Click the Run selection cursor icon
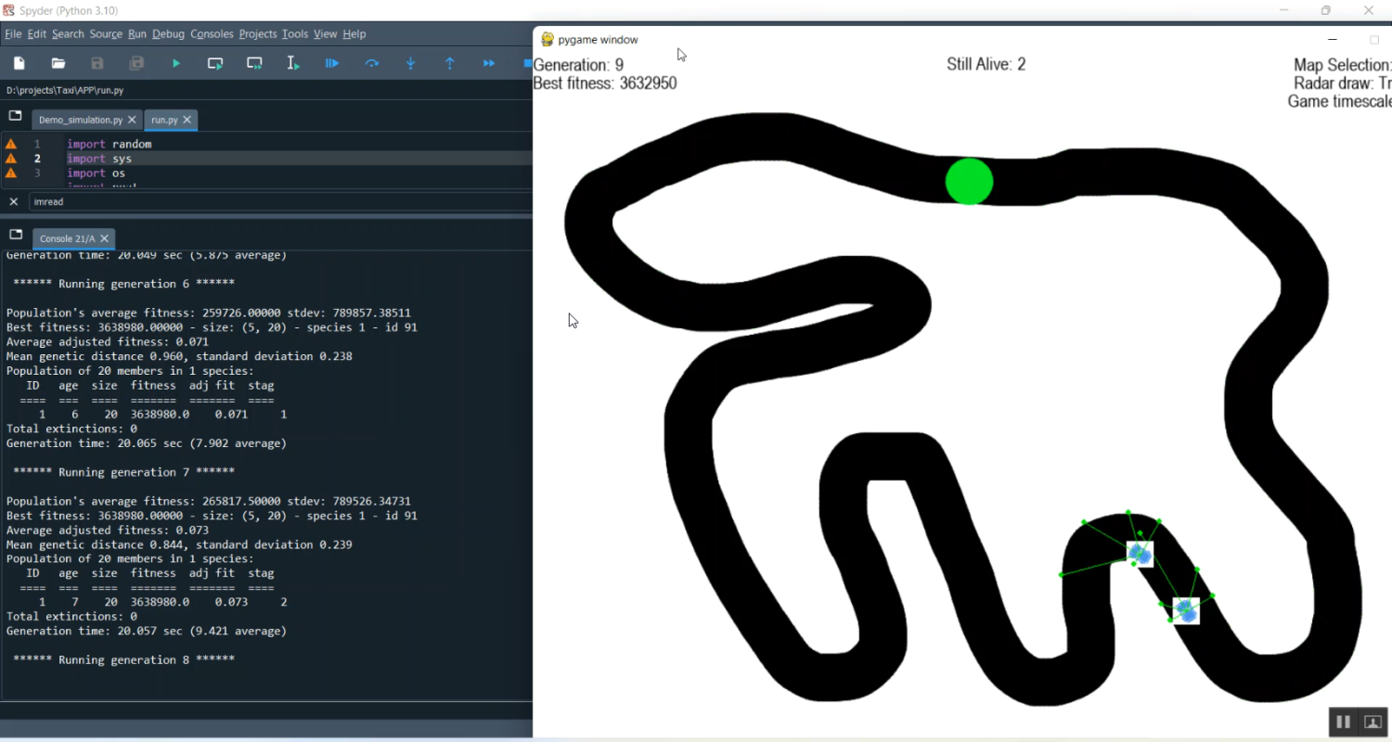The image size is (1392, 742). click(x=292, y=63)
